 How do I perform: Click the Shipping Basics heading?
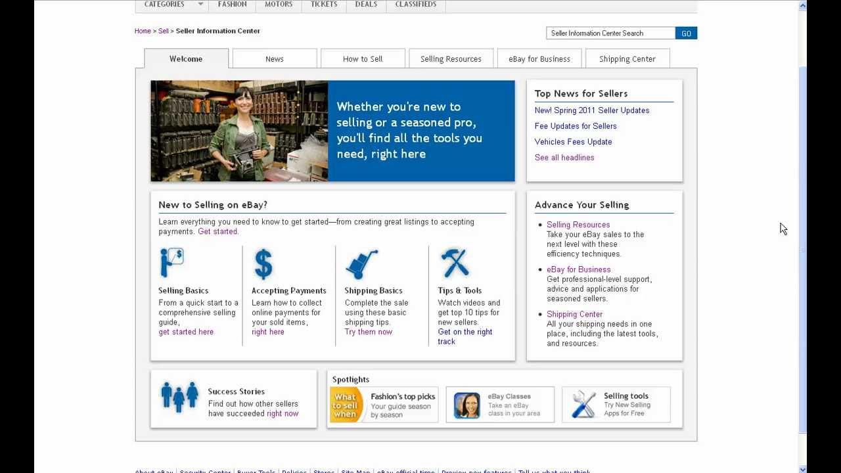[373, 290]
